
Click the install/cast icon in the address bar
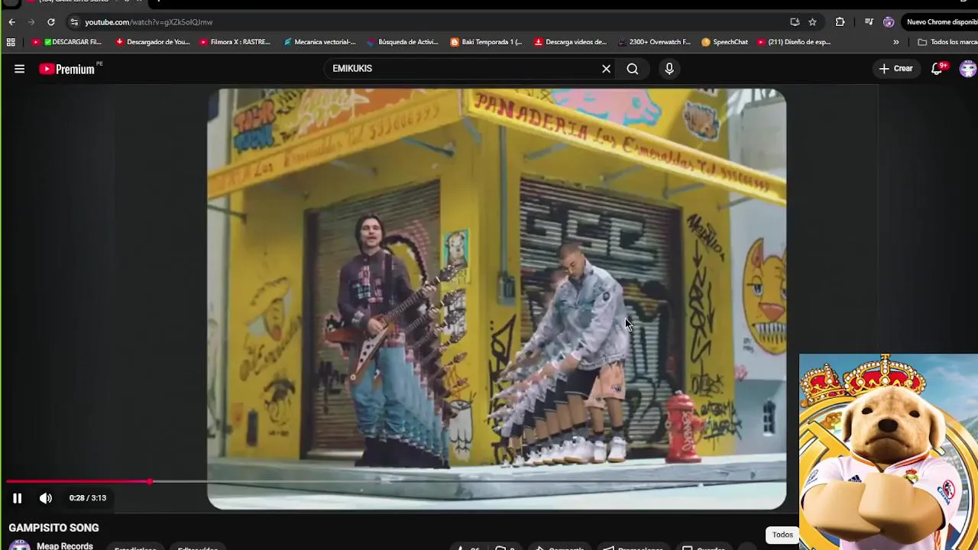pos(795,22)
